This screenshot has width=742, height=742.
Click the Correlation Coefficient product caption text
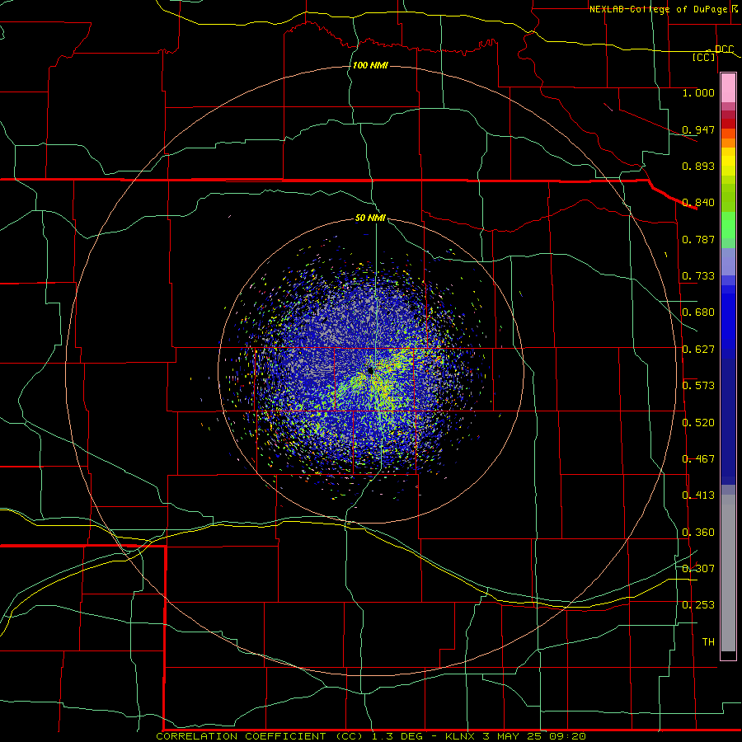[371, 736]
